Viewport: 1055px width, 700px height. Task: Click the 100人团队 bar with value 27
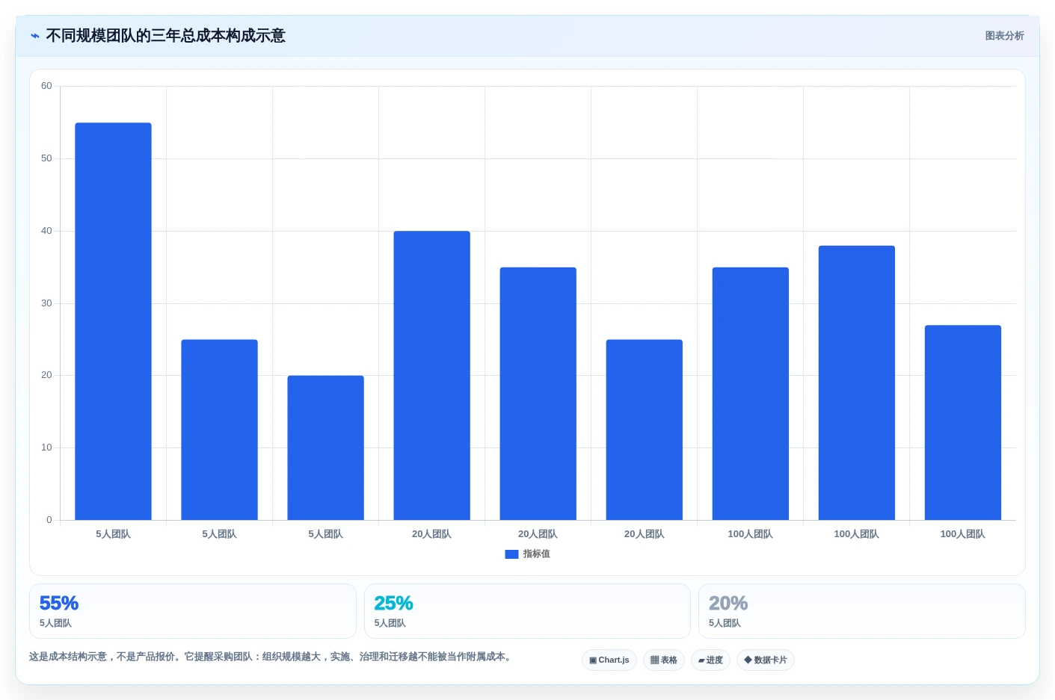click(962, 422)
